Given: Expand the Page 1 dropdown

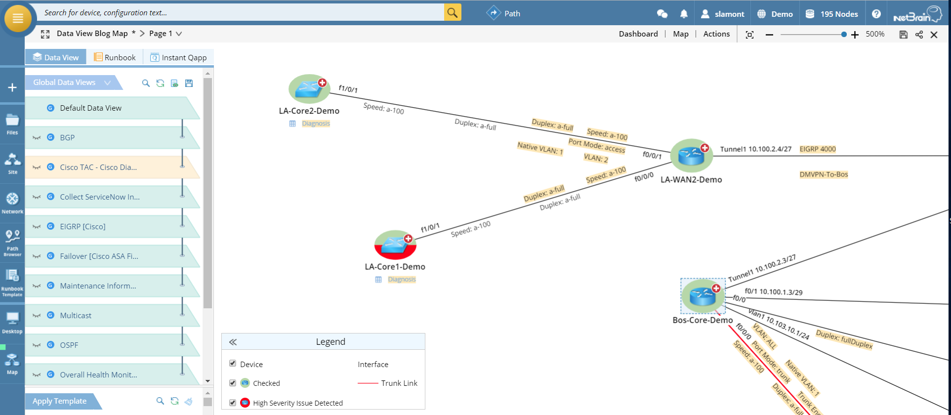Looking at the screenshot, I should [179, 34].
